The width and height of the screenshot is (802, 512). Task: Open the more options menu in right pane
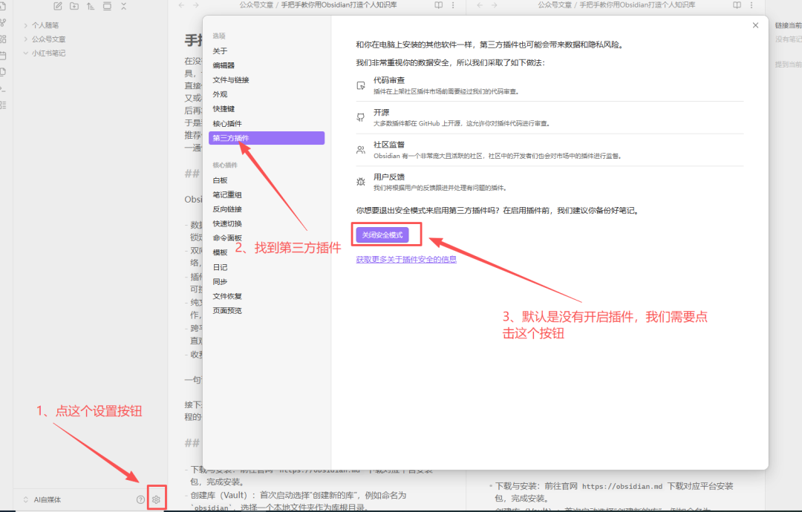pyautogui.click(x=752, y=5)
